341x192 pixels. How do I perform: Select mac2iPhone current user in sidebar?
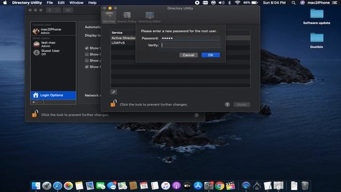(x=53, y=31)
